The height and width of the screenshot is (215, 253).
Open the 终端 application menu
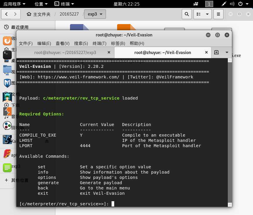point(64,4)
